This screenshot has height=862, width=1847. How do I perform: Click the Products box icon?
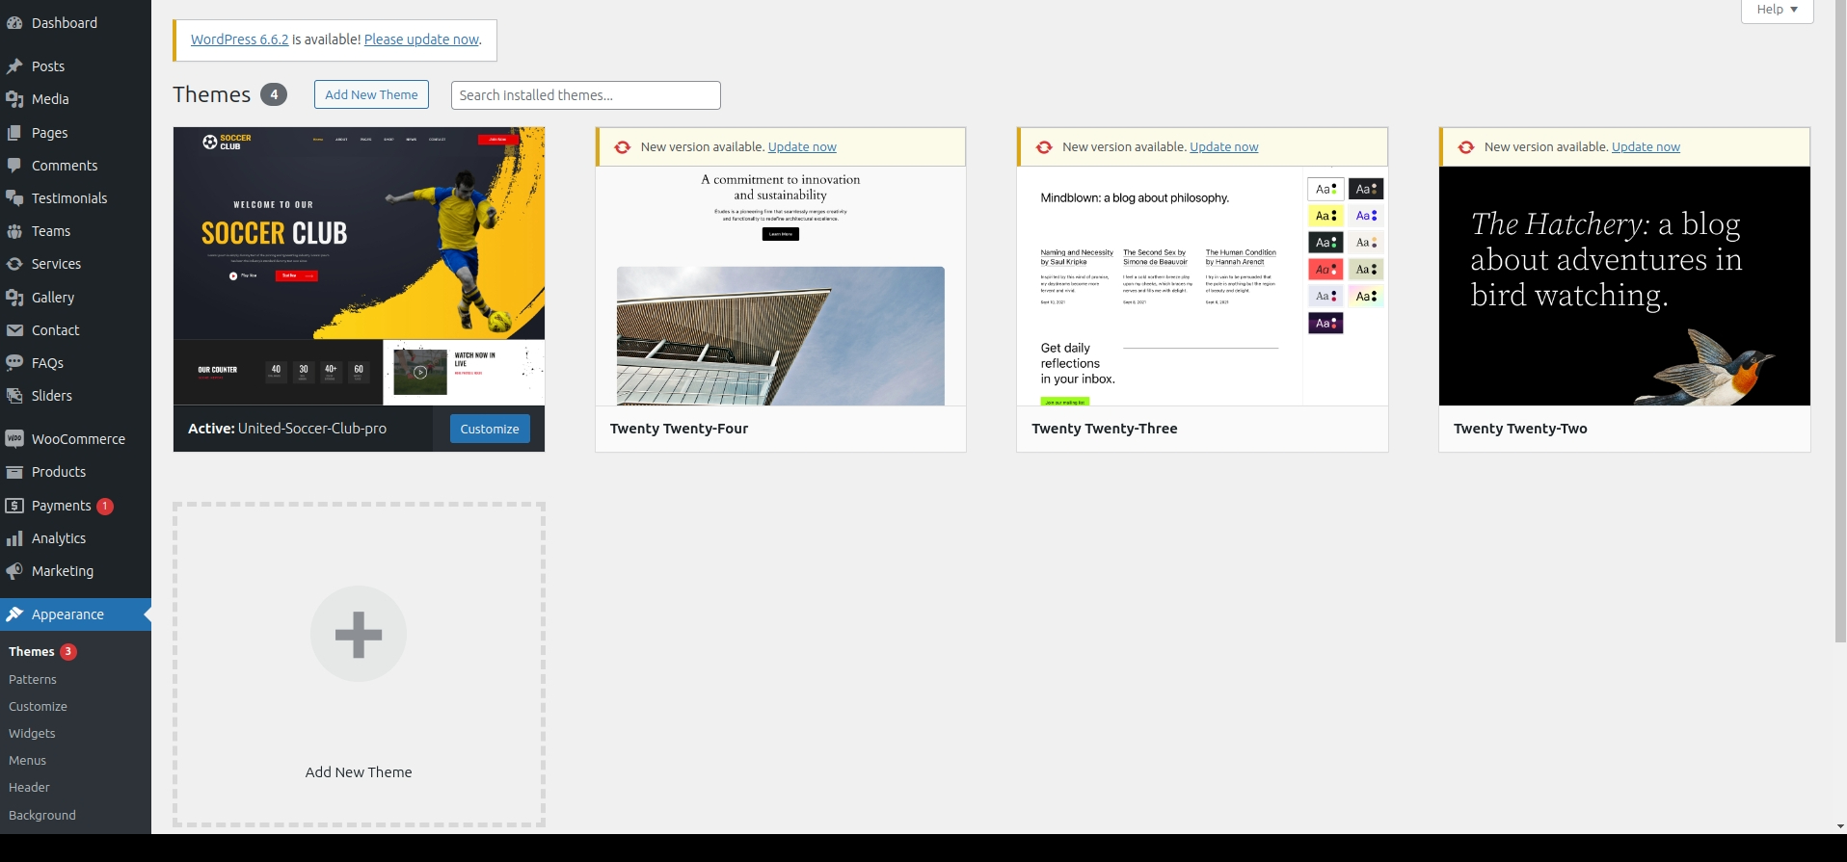click(14, 472)
